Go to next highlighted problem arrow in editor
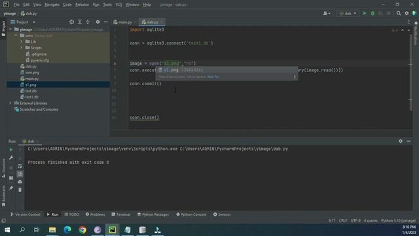 click(409, 30)
